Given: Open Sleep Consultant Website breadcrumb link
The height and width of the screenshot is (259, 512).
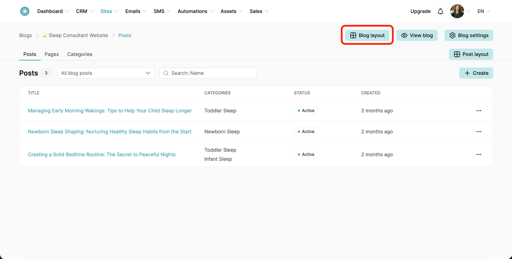Looking at the screenshot, I should click(75, 36).
